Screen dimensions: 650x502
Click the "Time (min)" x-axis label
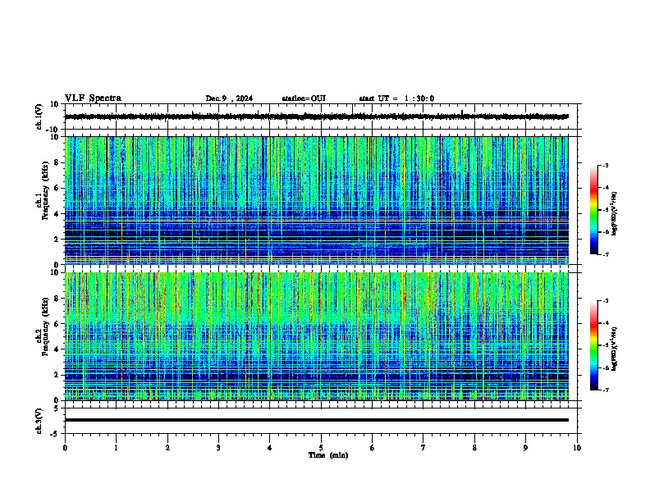(x=328, y=455)
